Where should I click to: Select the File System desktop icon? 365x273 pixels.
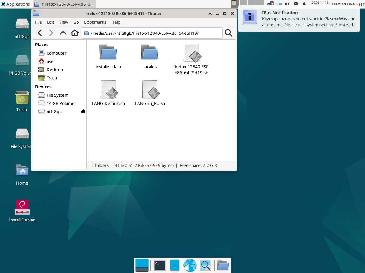click(x=21, y=138)
